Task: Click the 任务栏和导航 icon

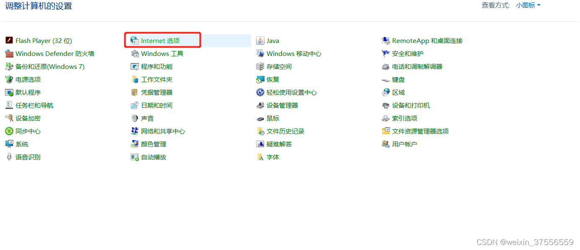Action: tap(9, 105)
